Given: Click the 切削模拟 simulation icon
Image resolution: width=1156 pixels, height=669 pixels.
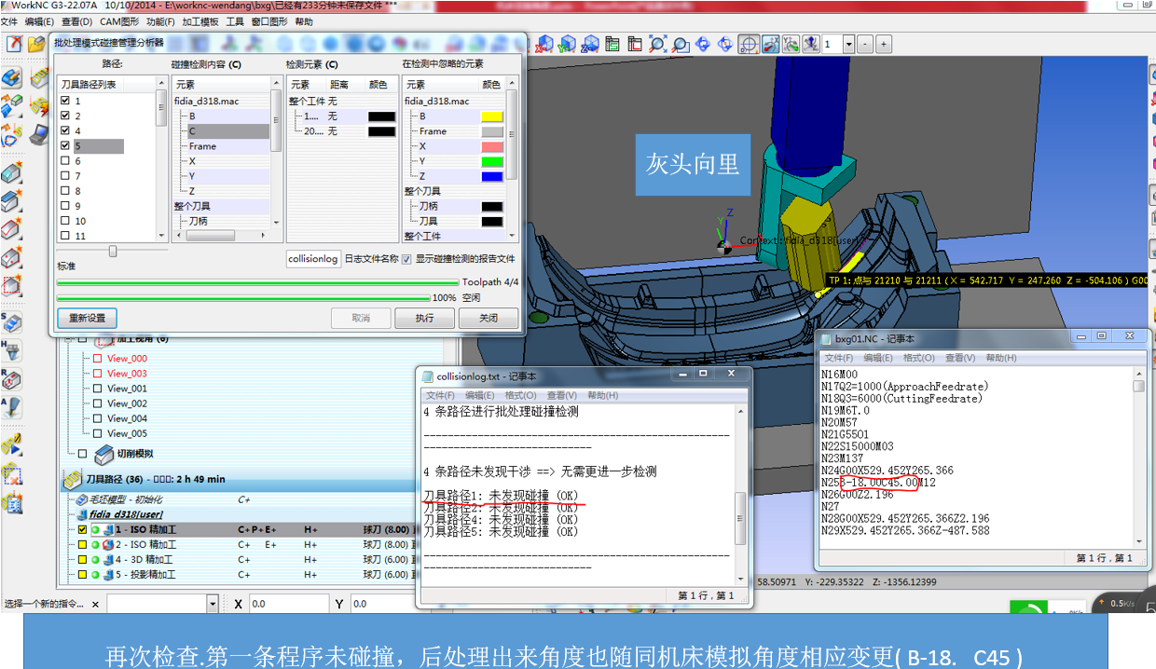Looking at the screenshot, I should (x=104, y=454).
